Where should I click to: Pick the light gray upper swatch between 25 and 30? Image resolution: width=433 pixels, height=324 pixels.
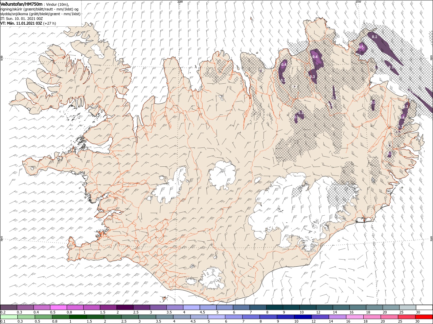408,307
